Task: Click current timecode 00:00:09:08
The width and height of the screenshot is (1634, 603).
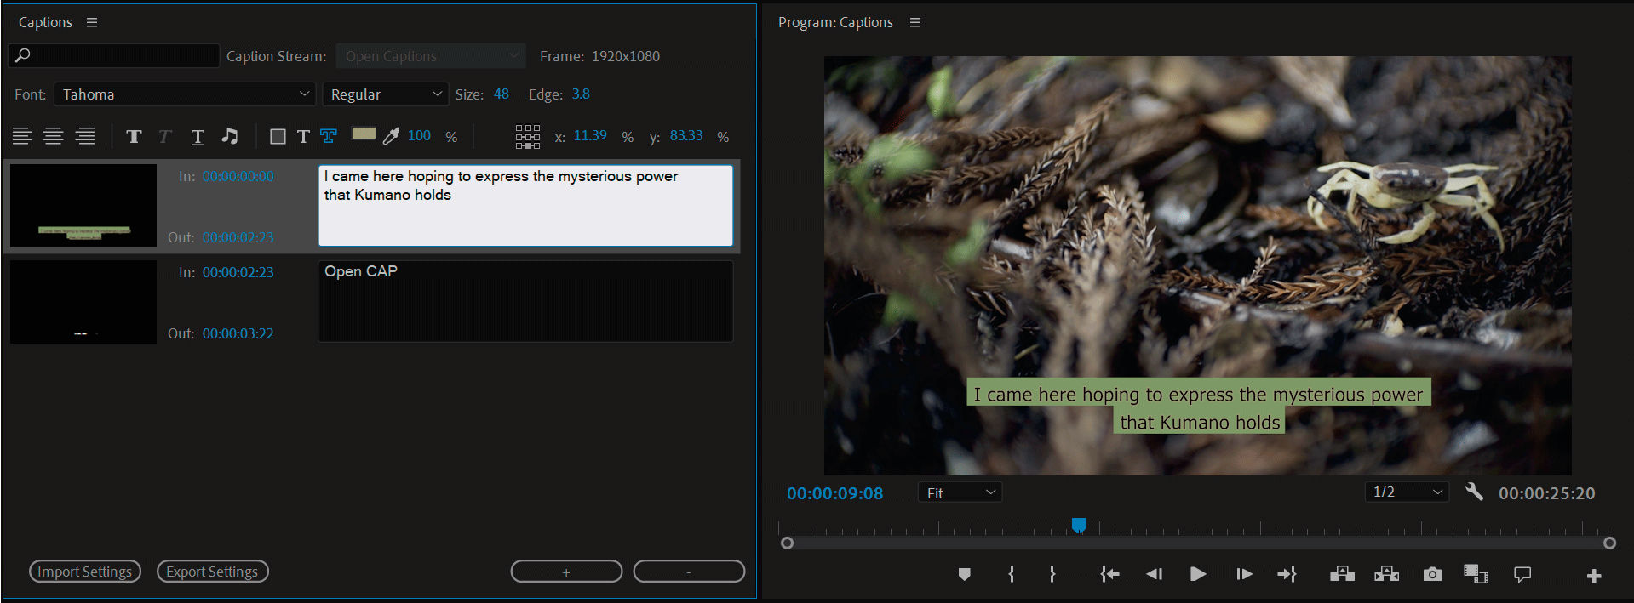Action: pos(834,493)
